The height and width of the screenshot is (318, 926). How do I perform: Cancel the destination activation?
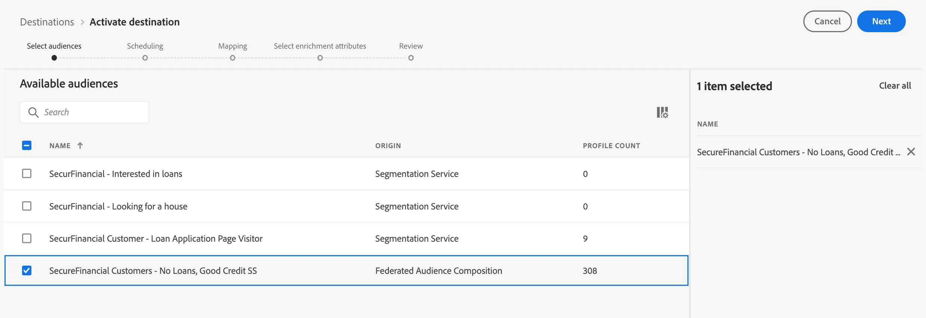tap(827, 21)
